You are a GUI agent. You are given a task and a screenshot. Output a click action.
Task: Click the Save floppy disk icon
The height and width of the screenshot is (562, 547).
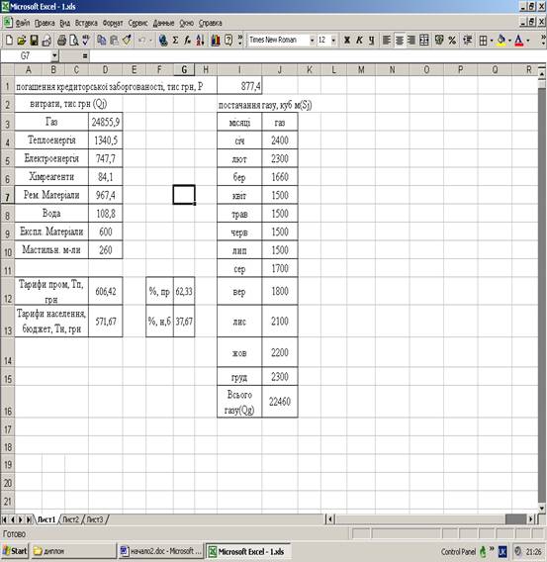coord(34,41)
